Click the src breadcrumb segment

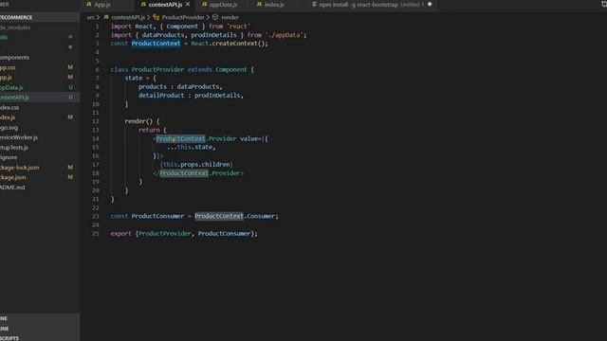91,17
